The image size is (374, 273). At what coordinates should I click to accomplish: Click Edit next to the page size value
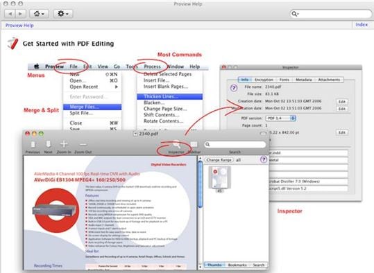342,132
